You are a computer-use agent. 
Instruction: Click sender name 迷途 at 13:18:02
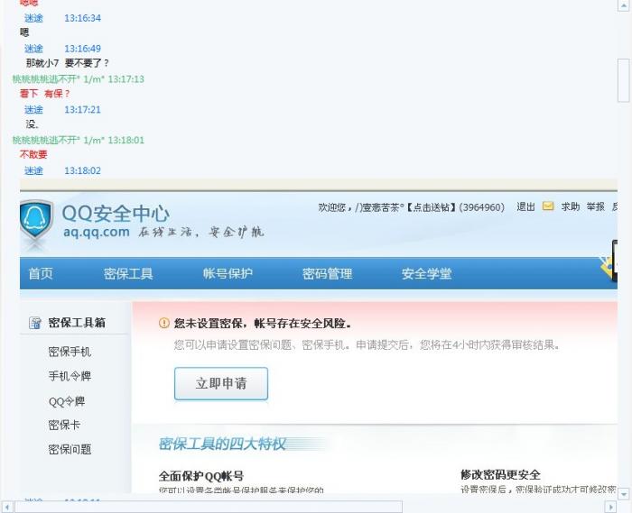coord(33,170)
